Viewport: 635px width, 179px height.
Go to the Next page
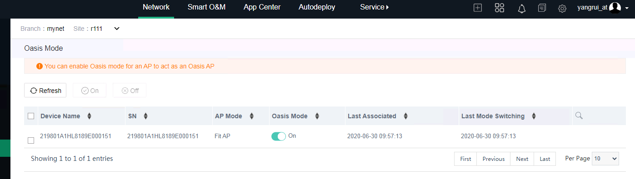pos(522,159)
